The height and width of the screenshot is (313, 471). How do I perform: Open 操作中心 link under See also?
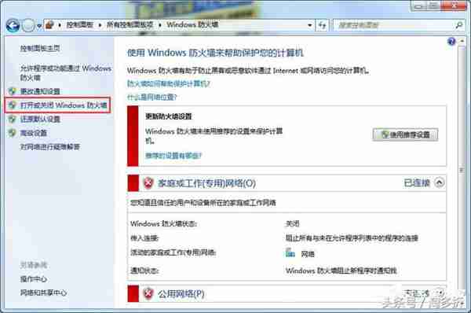(x=33, y=279)
